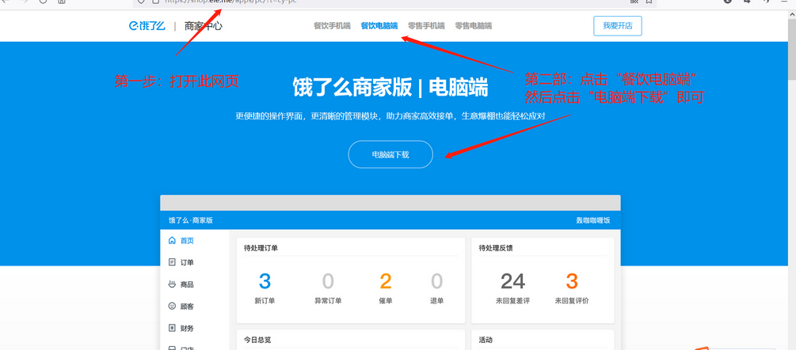Click the 商家中心 header text

203,26
